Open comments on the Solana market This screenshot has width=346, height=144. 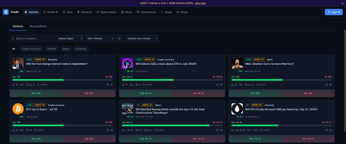tap(217, 85)
